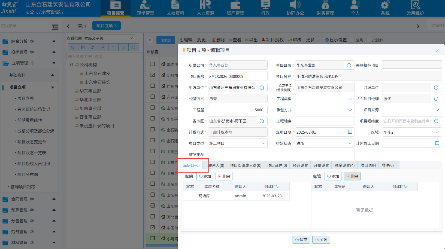The image size is (445, 249).
Task: Search 项目经理 with magnifier icon
Action: pos(436,99)
